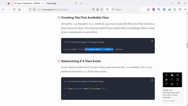188x106 pixels.
Task: Open a new tab with plus button
Action: (81, 3)
